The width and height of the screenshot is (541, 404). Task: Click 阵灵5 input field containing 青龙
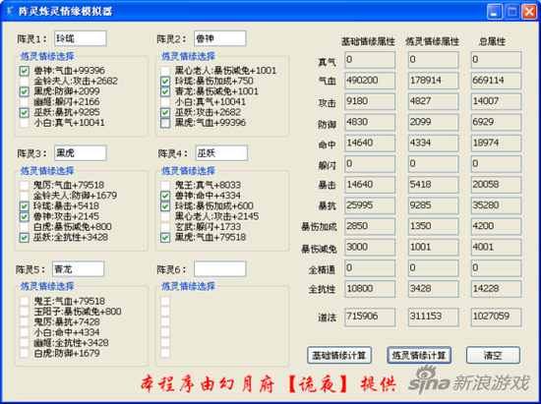(x=78, y=269)
